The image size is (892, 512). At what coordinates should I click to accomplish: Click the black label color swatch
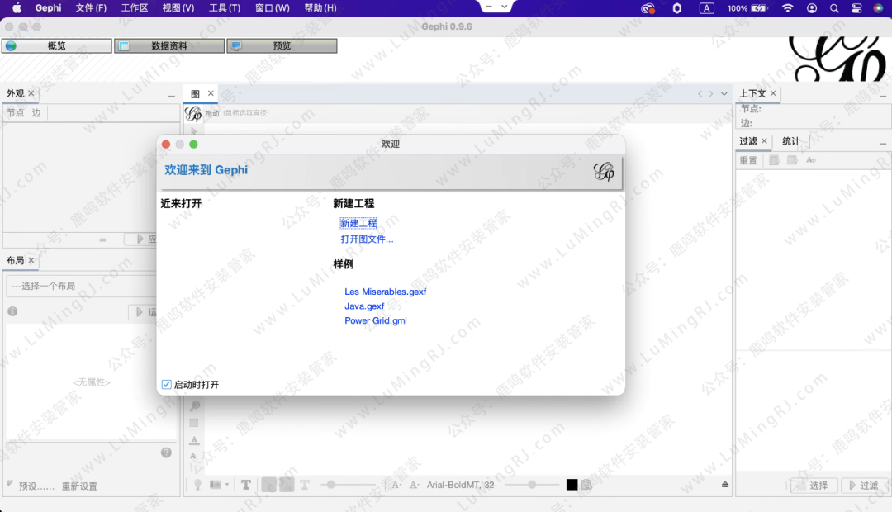pyautogui.click(x=572, y=485)
